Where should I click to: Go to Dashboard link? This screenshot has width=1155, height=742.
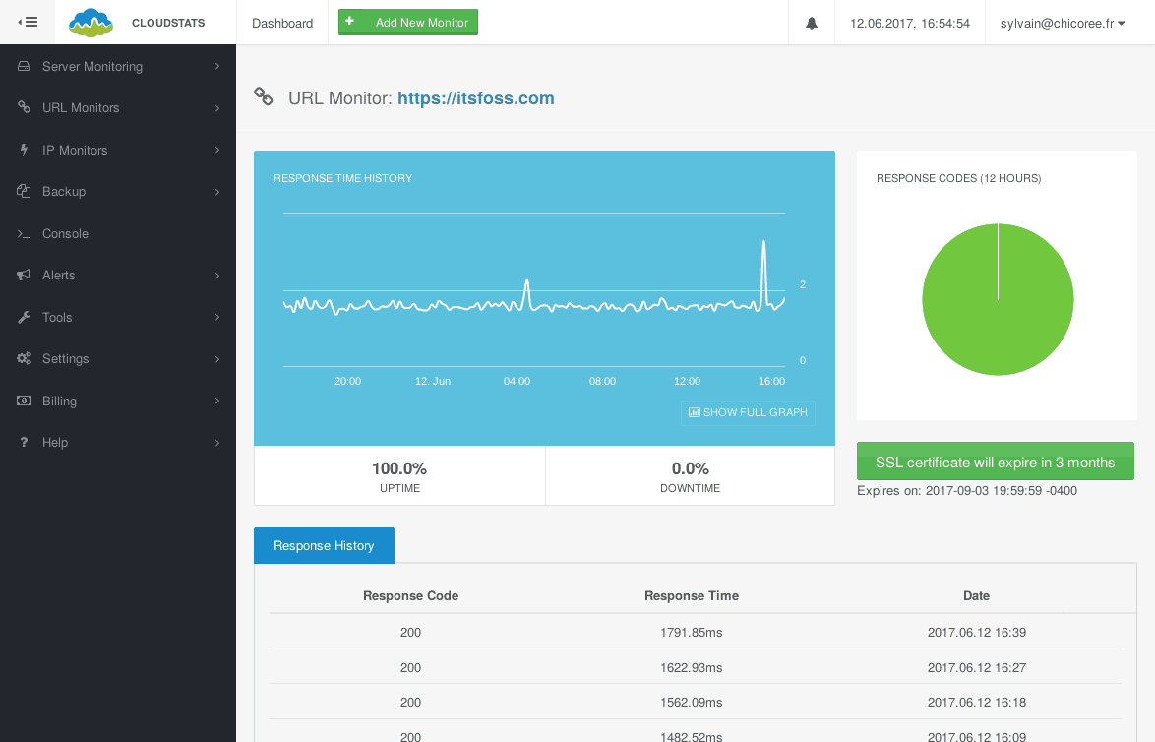(282, 23)
